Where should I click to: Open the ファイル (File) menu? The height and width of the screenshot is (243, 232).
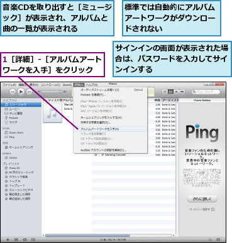click(9, 85)
